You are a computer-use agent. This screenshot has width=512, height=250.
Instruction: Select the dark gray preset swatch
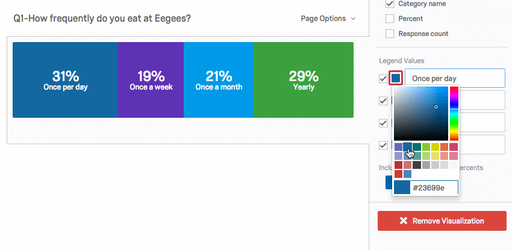pyautogui.click(x=417, y=165)
